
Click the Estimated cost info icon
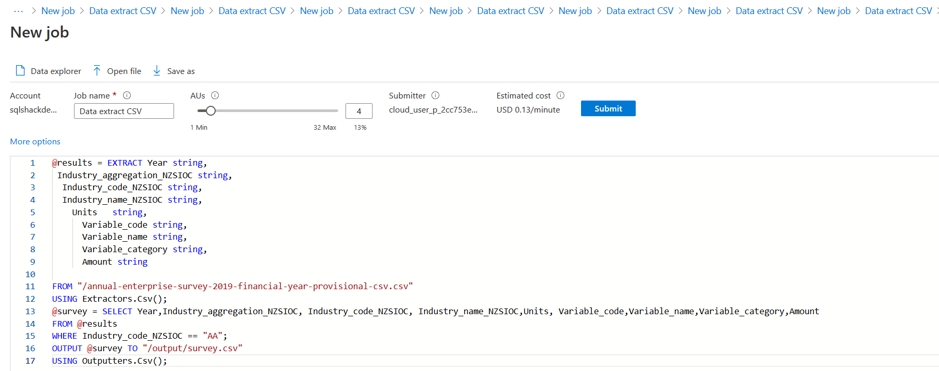560,95
